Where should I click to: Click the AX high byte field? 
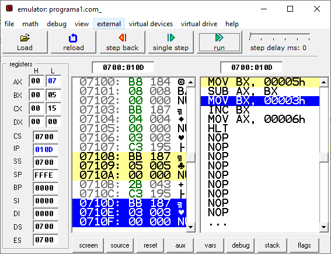tap(36, 81)
